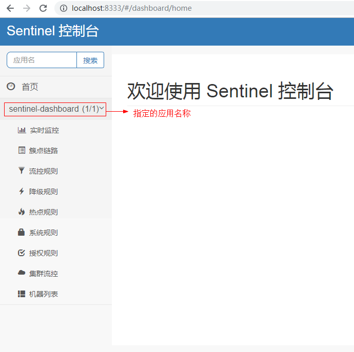Click the 系统规则 lock icon
Screen dimensions: 354x352
click(22, 232)
